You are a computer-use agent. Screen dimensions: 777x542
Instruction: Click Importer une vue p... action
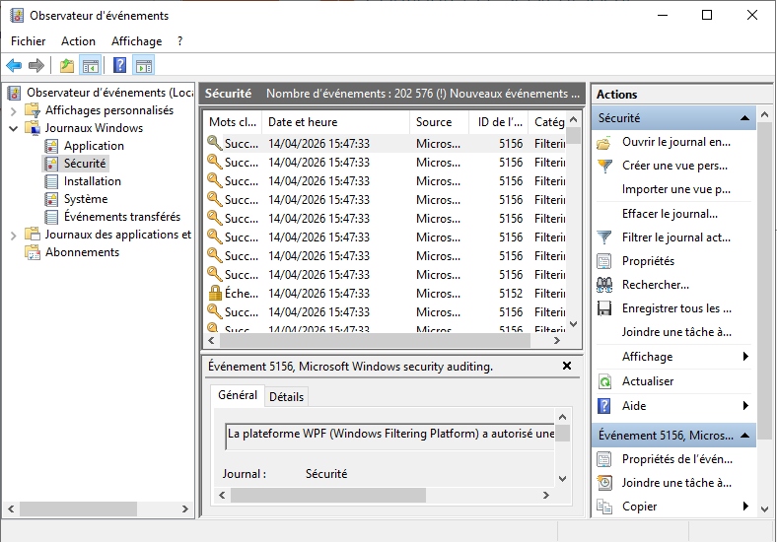coord(675,189)
